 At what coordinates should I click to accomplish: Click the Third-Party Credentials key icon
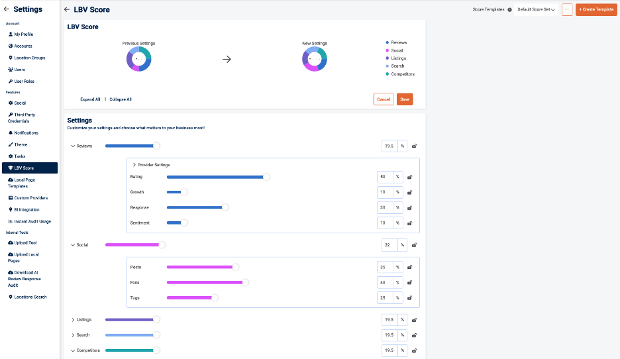[11, 115]
